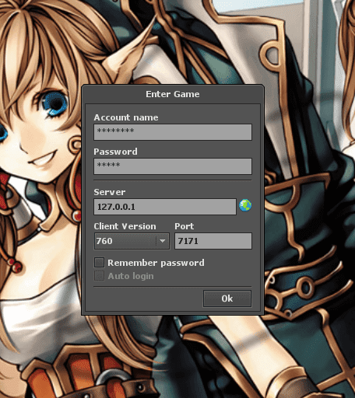Image resolution: width=355 pixels, height=398 pixels.
Task: Click the Server label text
Action: [110, 192]
